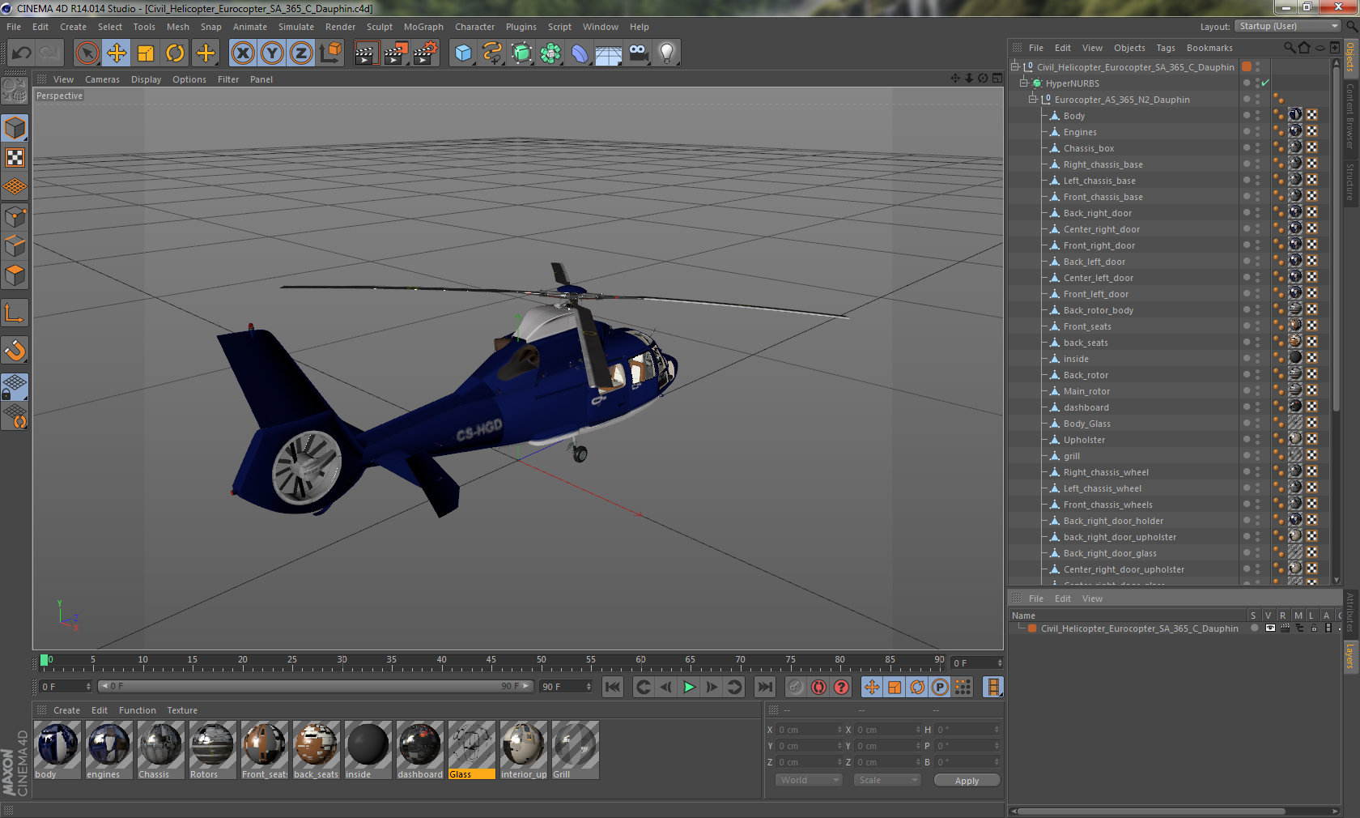Open the Content Browser side tab
This screenshot has width=1360, height=818.
[1350, 115]
